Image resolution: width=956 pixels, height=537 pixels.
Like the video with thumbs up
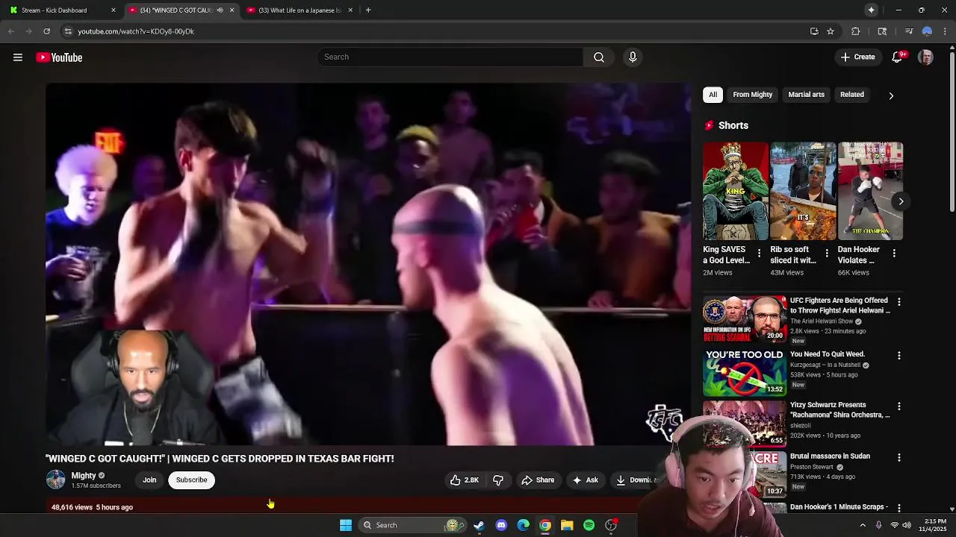tap(464, 480)
